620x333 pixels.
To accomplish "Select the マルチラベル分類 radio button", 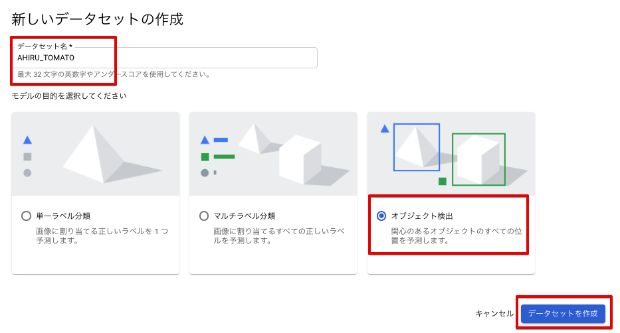I will tap(203, 216).
